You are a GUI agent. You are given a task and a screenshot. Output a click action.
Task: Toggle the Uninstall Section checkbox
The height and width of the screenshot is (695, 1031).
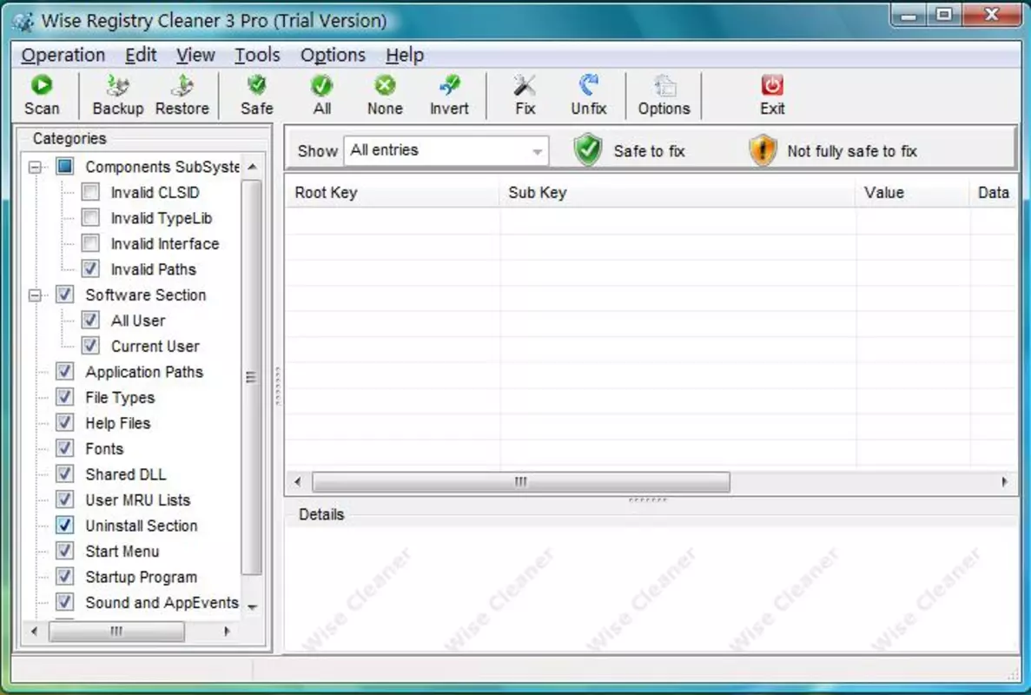[x=64, y=525]
